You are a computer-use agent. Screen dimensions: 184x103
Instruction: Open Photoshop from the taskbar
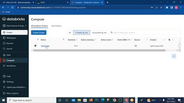point(97,100)
